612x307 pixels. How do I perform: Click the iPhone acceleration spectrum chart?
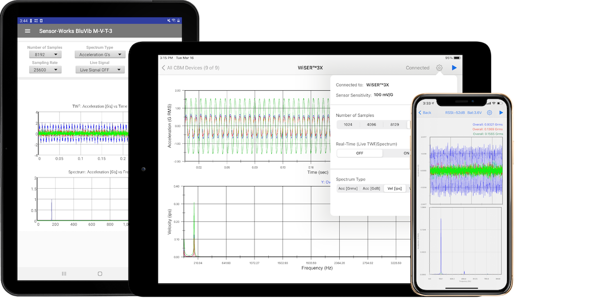point(466,241)
